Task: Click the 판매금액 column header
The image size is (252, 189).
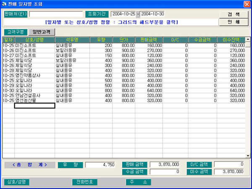Action: tap(149, 40)
